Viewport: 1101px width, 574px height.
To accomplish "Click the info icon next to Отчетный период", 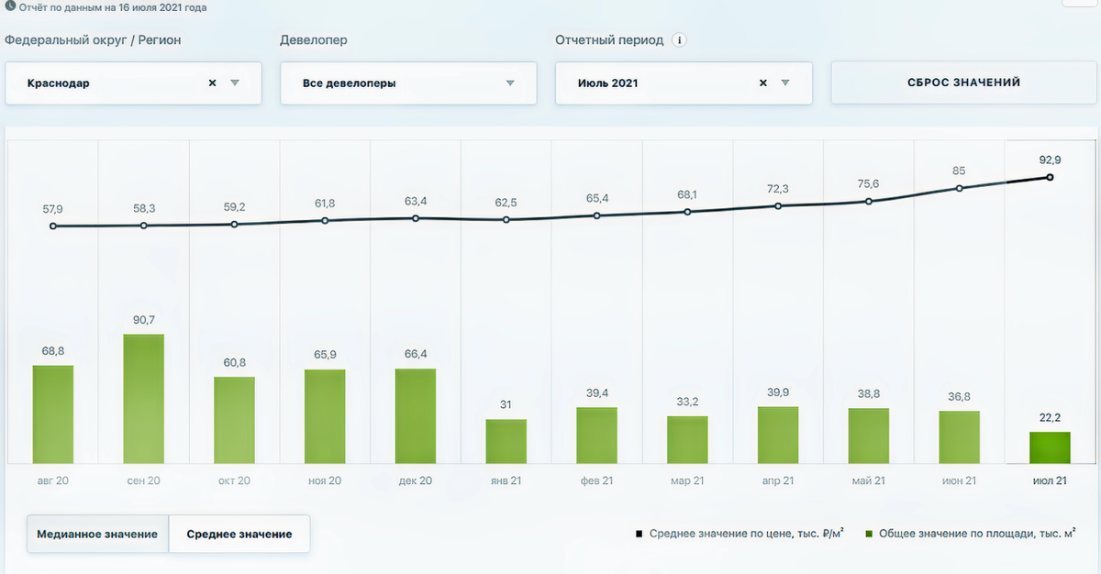I will point(678,40).
